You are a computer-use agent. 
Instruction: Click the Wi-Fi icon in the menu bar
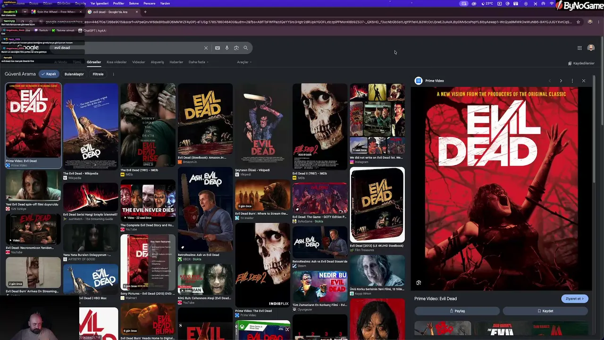pyautogui.click(x=552, y=3)
